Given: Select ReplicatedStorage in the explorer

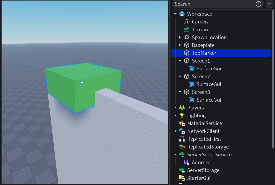Looking at the screenshot, I should click(x=208, y=147).
